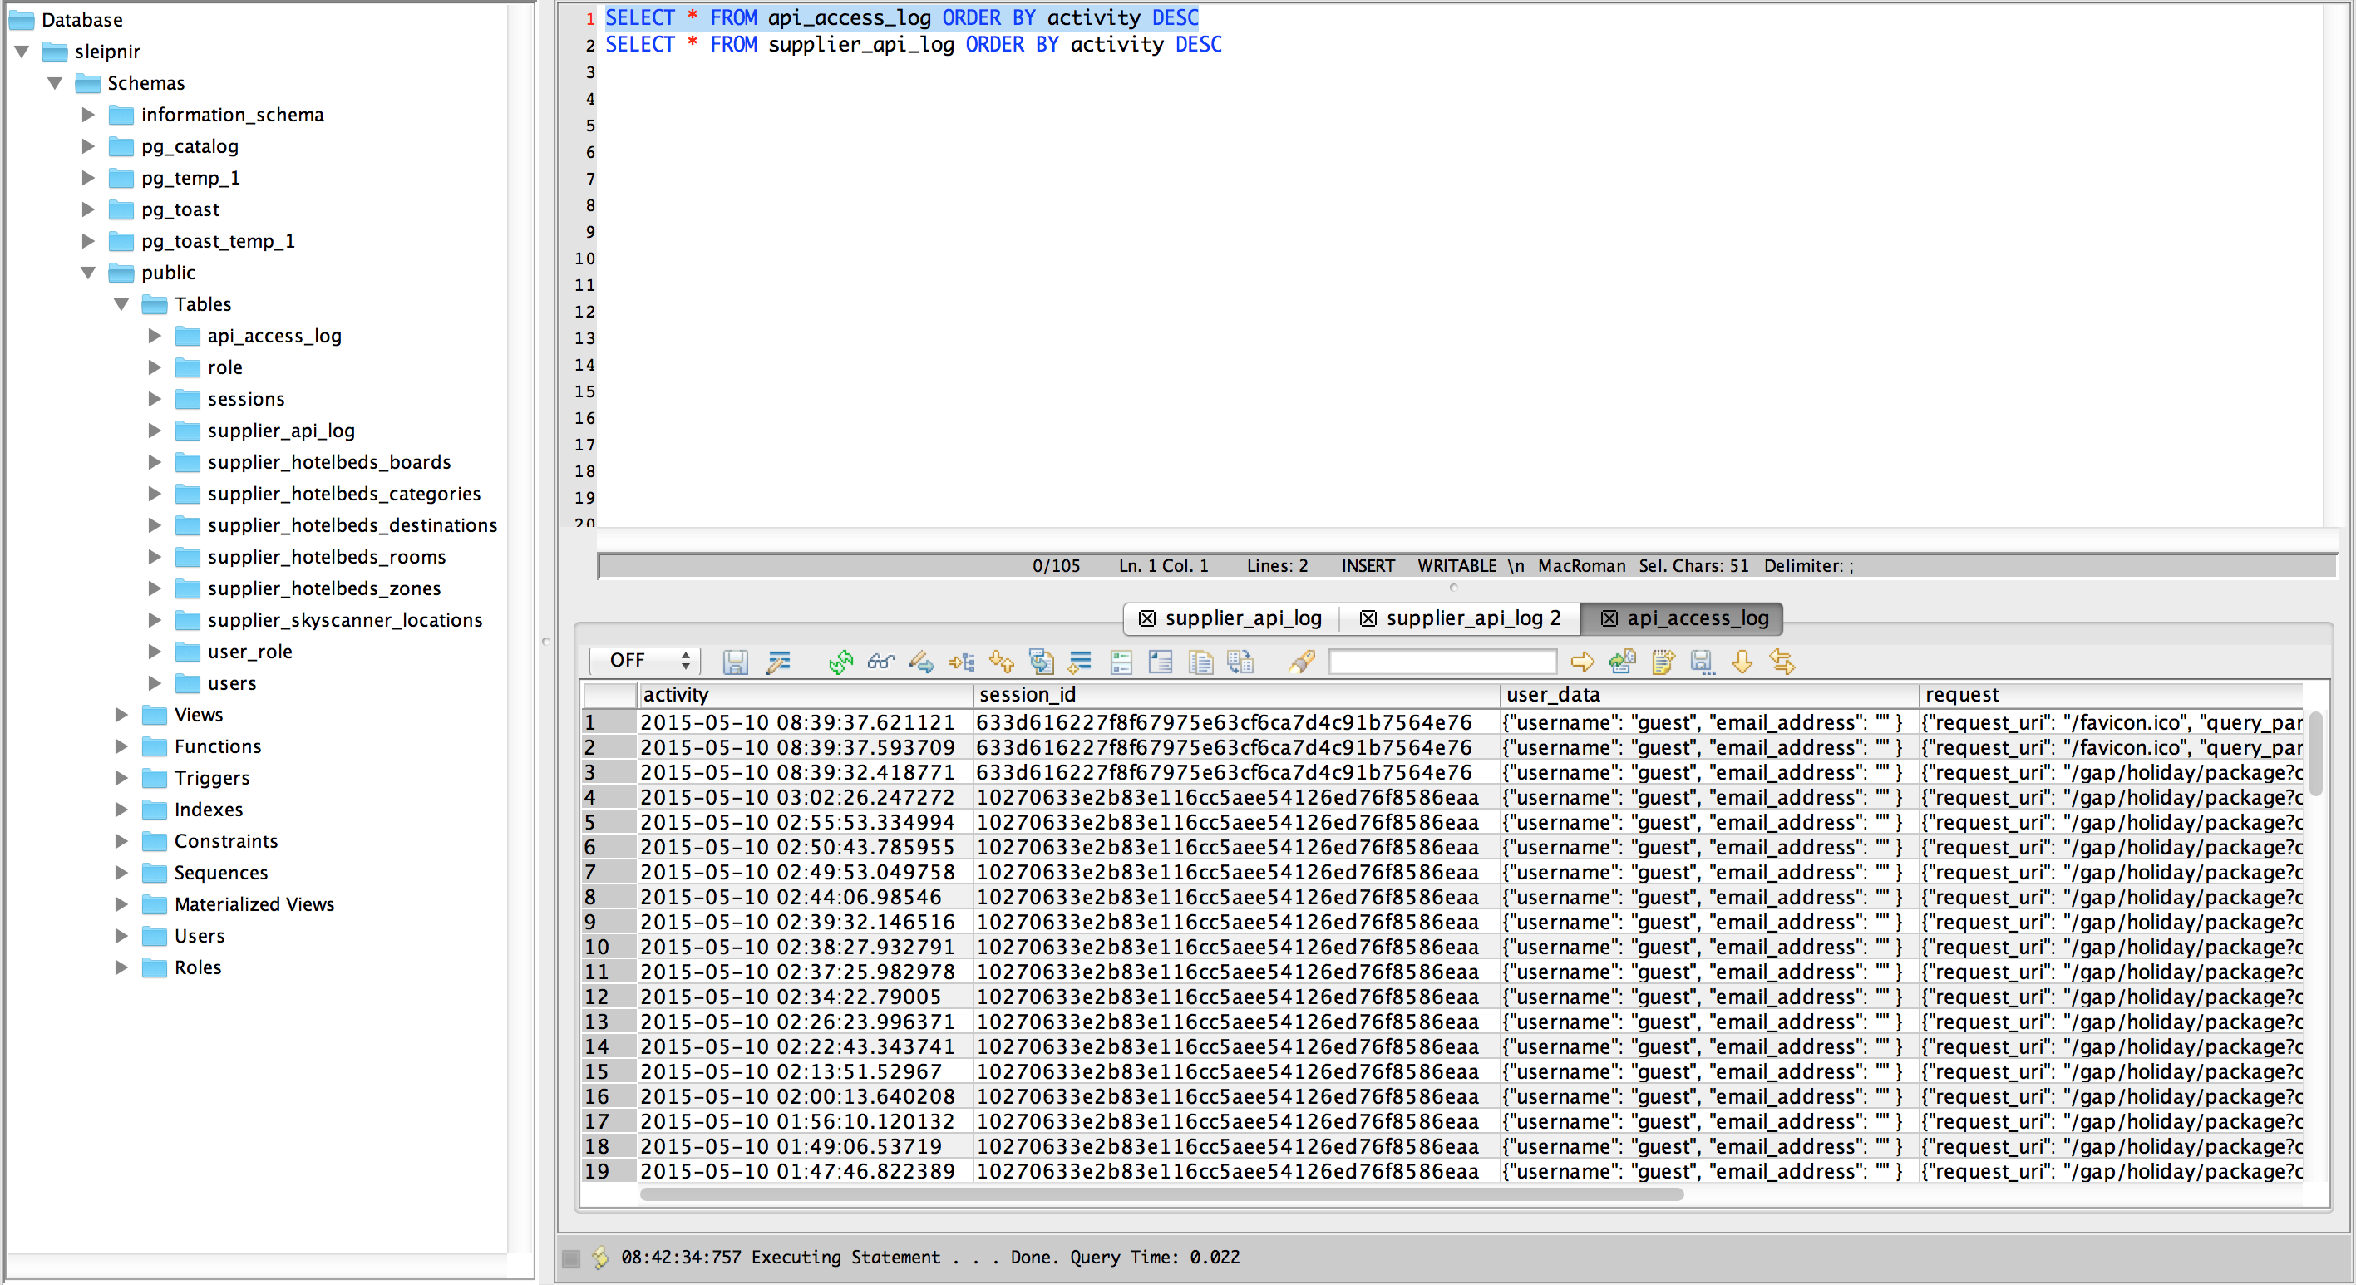This screenshot has width=2356, height=1285.
Task: Click the filter text input field
Action: (x=1442, y=662)
